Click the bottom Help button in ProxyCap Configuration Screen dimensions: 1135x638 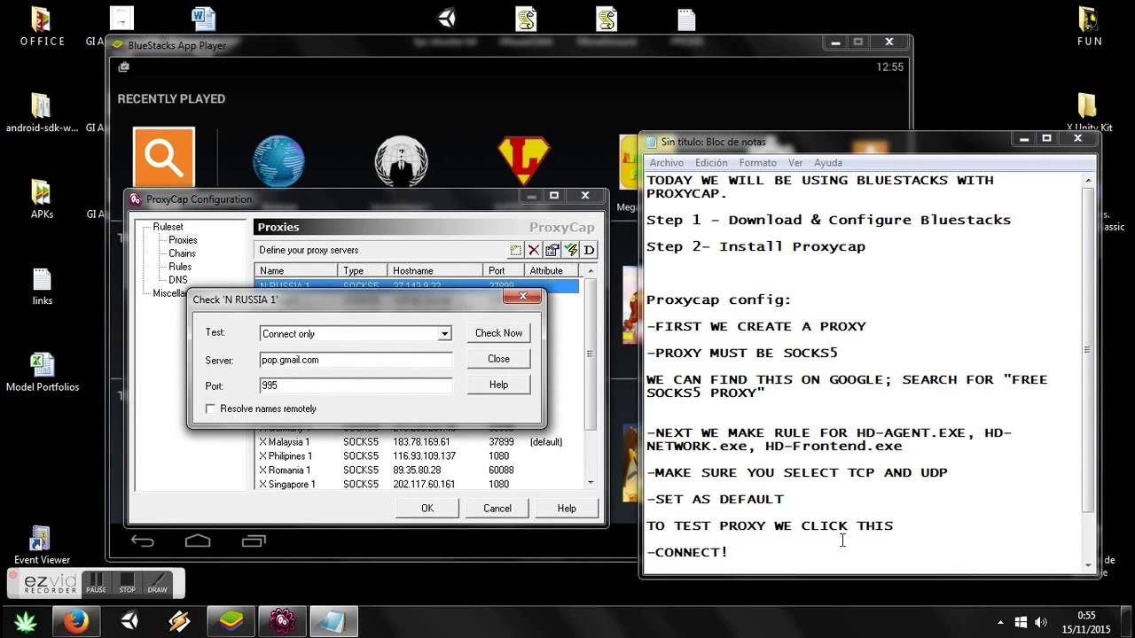[567, 509]
